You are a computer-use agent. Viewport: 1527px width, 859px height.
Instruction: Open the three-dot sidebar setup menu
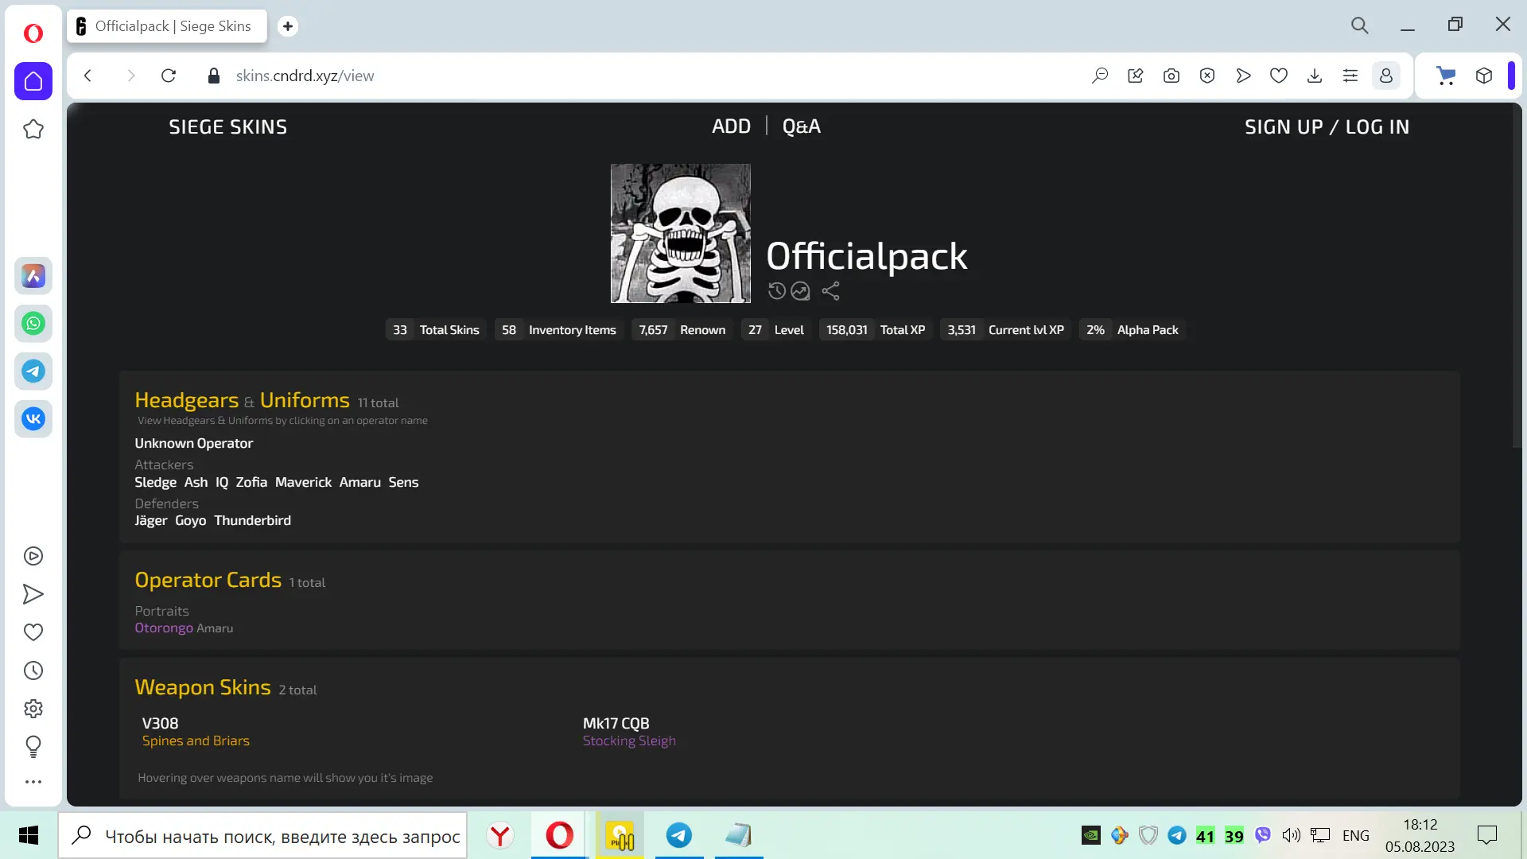tap(33, 782)
